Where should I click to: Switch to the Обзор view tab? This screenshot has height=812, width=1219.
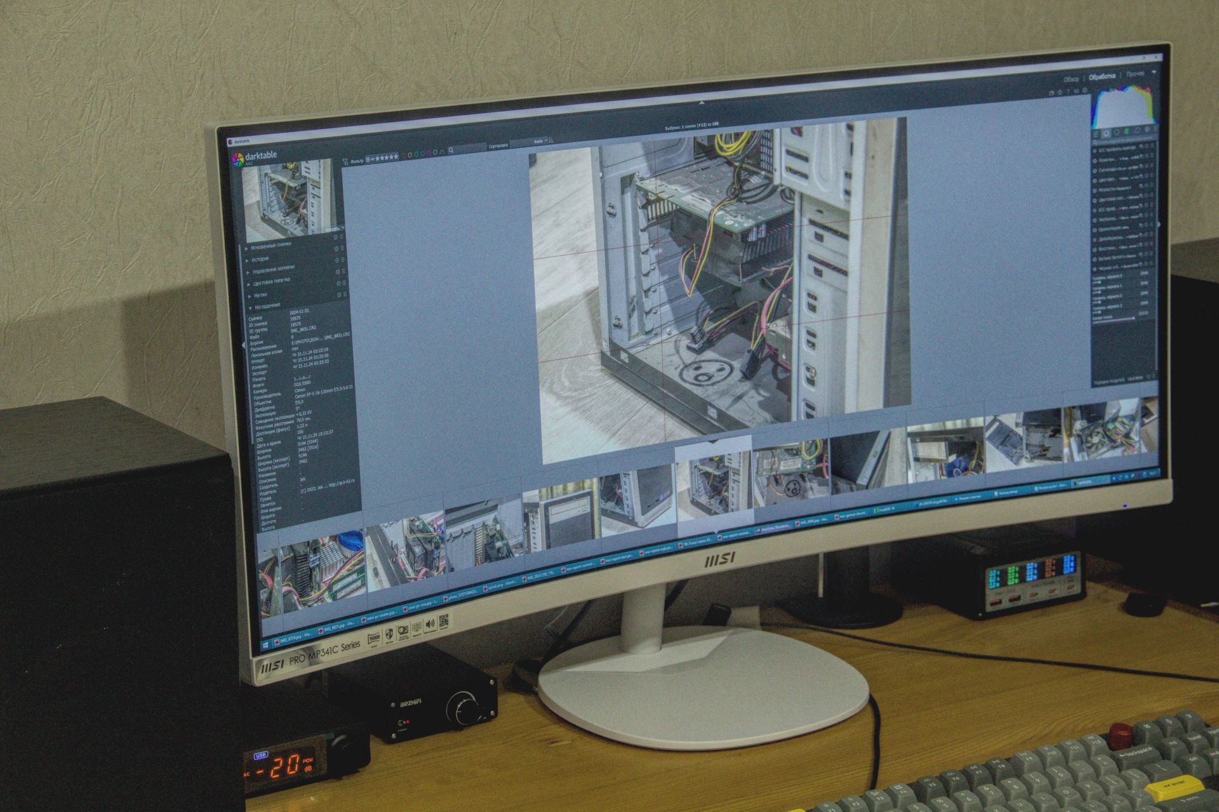(1071, 79)
